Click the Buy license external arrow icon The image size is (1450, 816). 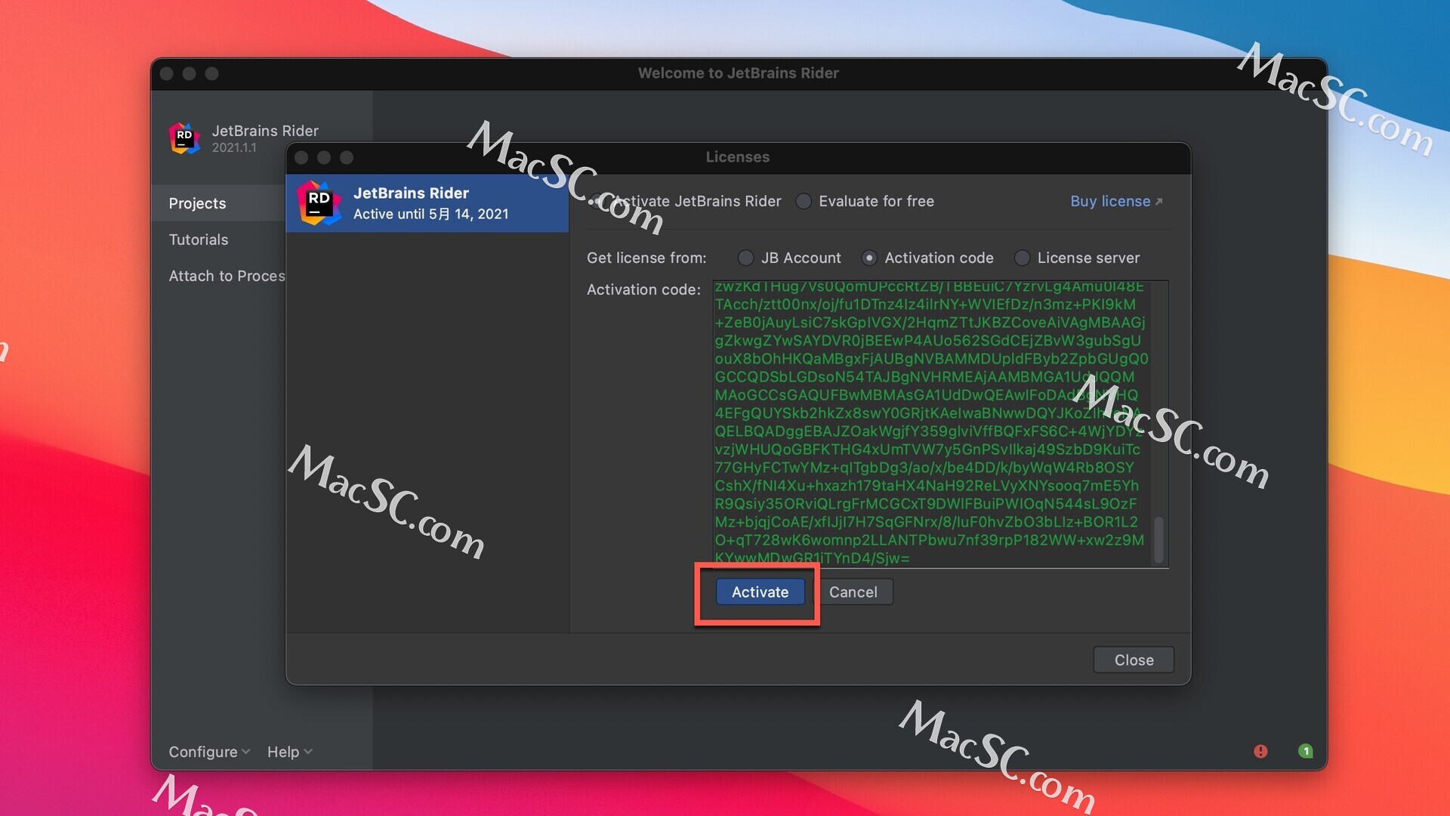[1159, 202]
